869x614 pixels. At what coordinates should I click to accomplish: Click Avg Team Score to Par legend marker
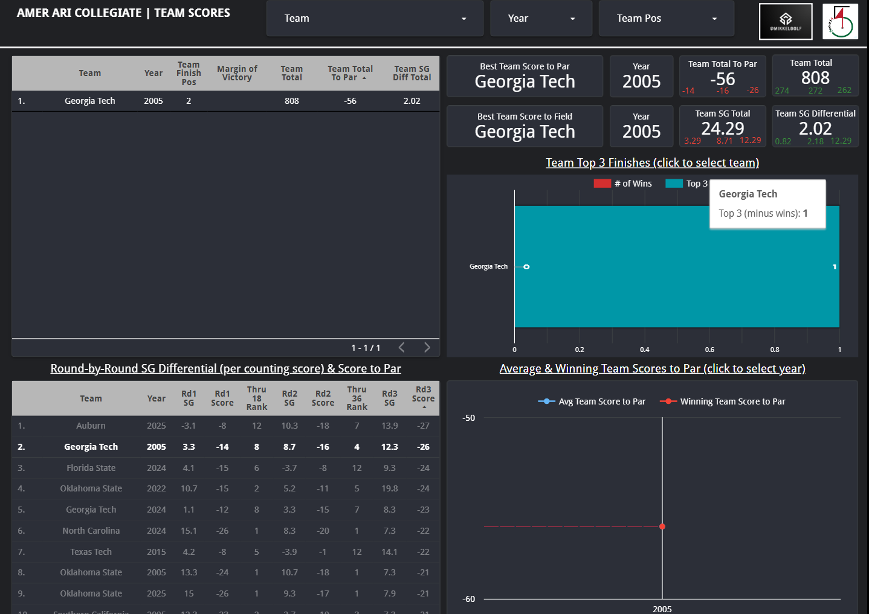[x=546, y=401]
